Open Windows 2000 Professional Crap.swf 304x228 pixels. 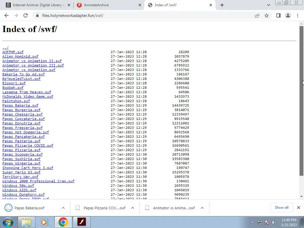(38, 181)
